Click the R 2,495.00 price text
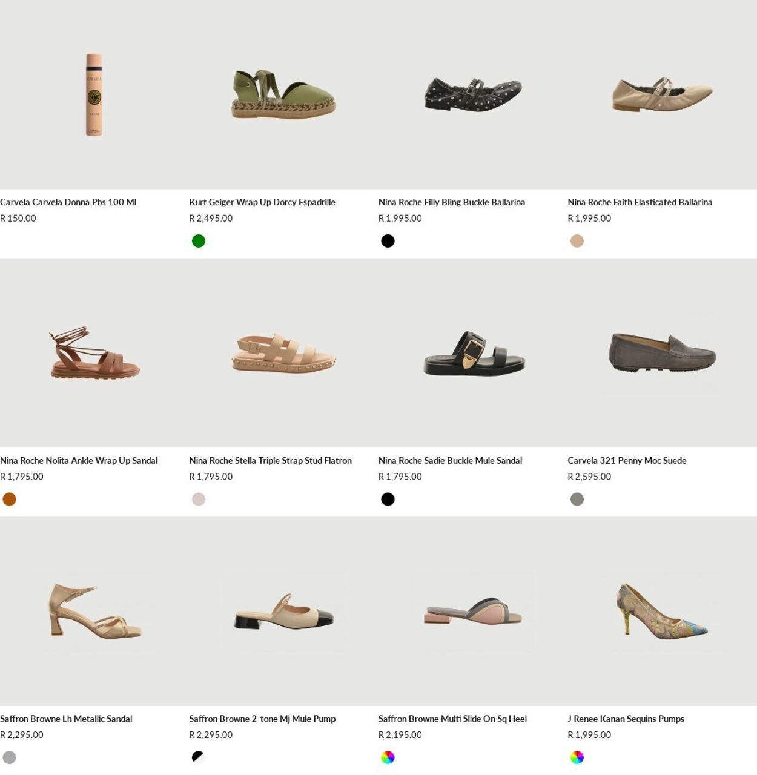Viewport: 757px width, 775px height. pyautogui.click(x=211, y=219)
